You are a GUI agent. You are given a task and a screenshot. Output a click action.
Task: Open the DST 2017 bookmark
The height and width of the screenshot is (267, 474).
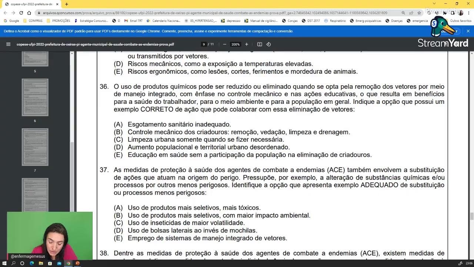[x=311, y=21]
